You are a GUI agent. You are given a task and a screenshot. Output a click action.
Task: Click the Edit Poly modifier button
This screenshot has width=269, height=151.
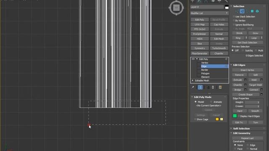pos(200,20)
